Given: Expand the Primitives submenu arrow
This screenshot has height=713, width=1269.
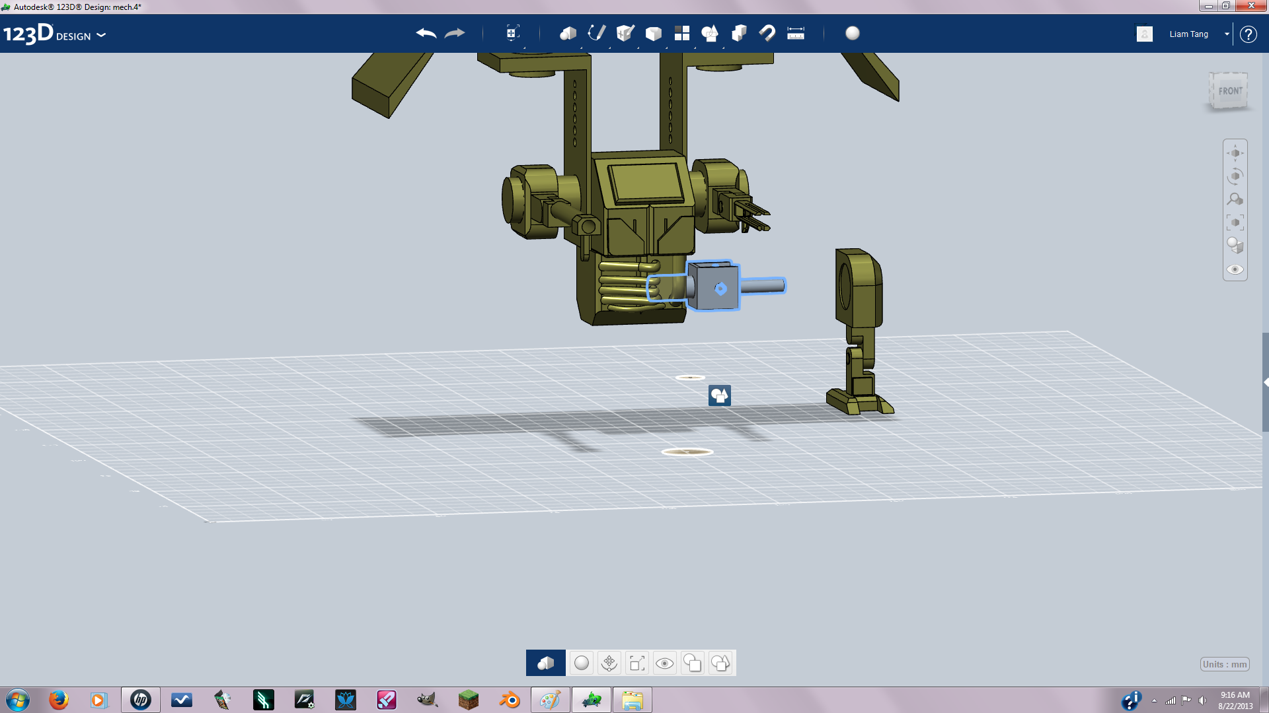Looking at the screenshot, I should click(582, 48).
